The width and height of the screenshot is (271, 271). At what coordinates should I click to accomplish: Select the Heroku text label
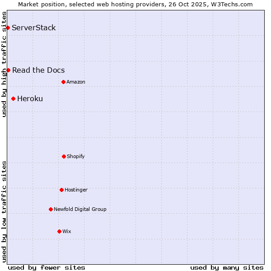coord(30,98)
